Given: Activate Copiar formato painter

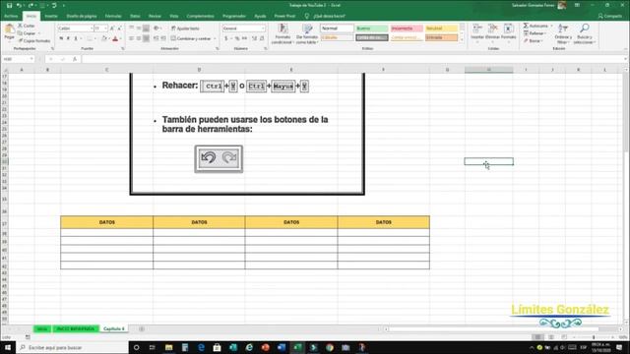Looking at the screenshot, I should tap(33, 41).
